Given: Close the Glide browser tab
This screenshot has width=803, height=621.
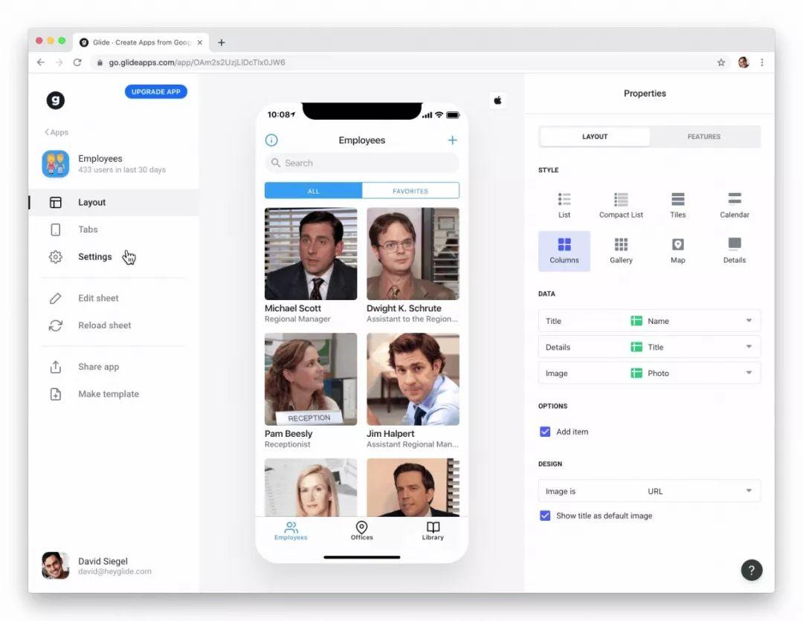Looking at the screenshot, I should click(x=200, y=42).
